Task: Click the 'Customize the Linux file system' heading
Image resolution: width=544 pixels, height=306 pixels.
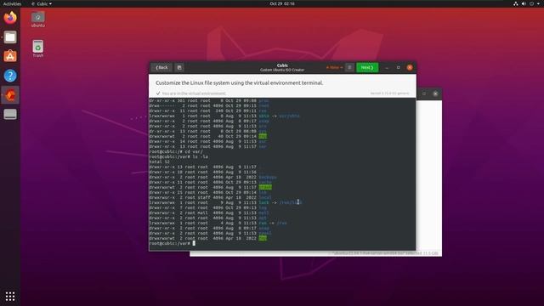Action: pos(240,83)
